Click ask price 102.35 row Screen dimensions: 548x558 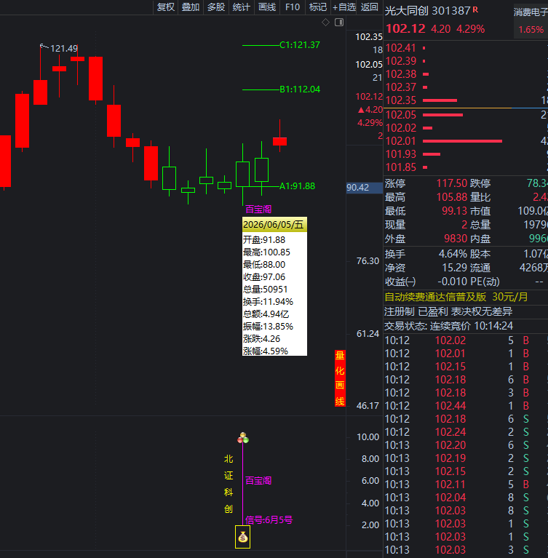click(x=466, y=100)
